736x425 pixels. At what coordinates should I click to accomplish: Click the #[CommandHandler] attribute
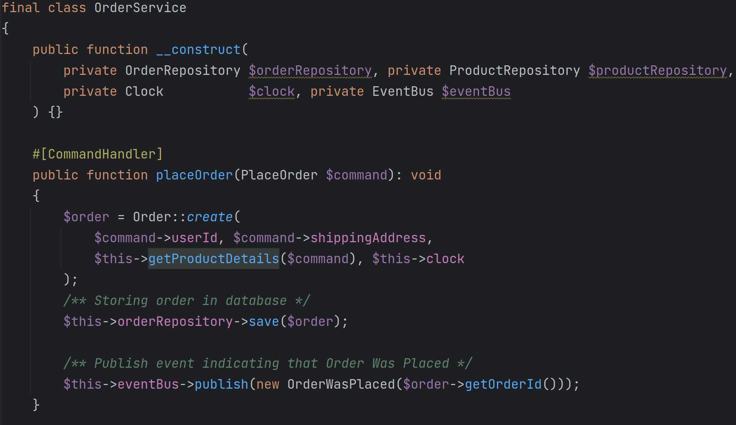click(x=97, y=154)
